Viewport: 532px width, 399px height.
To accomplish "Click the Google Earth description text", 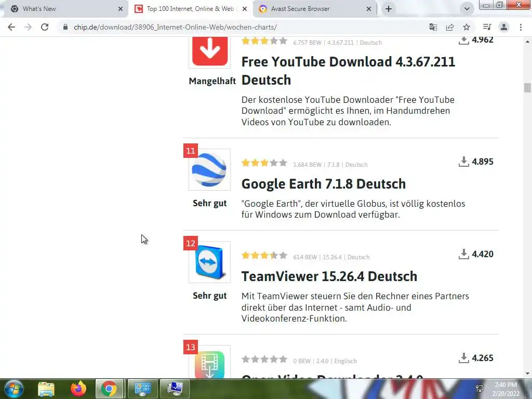I will [353, 209].
